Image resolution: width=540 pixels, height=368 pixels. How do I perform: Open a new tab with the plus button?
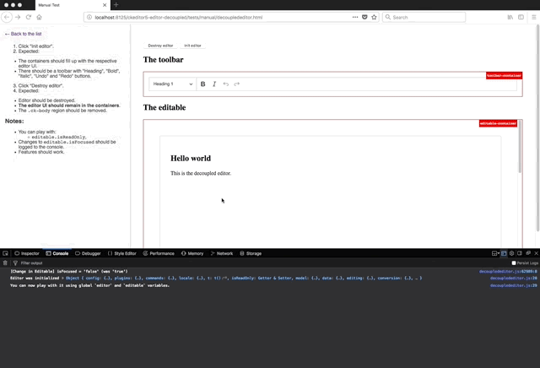pyautogui.click(x=116, y=5)
